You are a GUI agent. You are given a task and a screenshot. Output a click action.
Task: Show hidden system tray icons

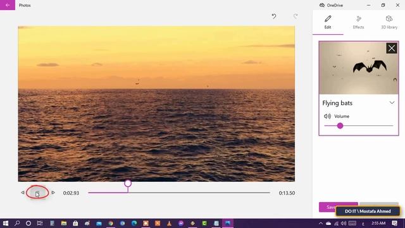pos(321,224)
